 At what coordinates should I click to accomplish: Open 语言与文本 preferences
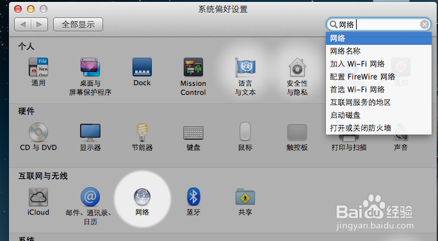[245, 67]
